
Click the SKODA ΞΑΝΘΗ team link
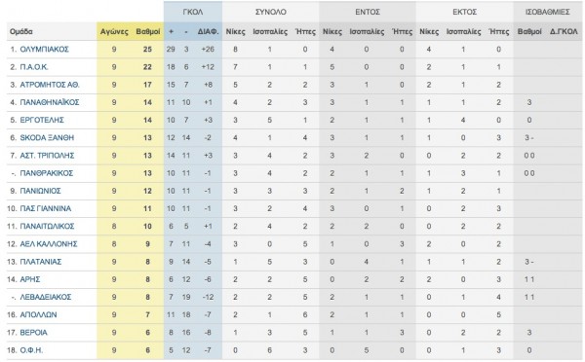(x=47, y=138)
